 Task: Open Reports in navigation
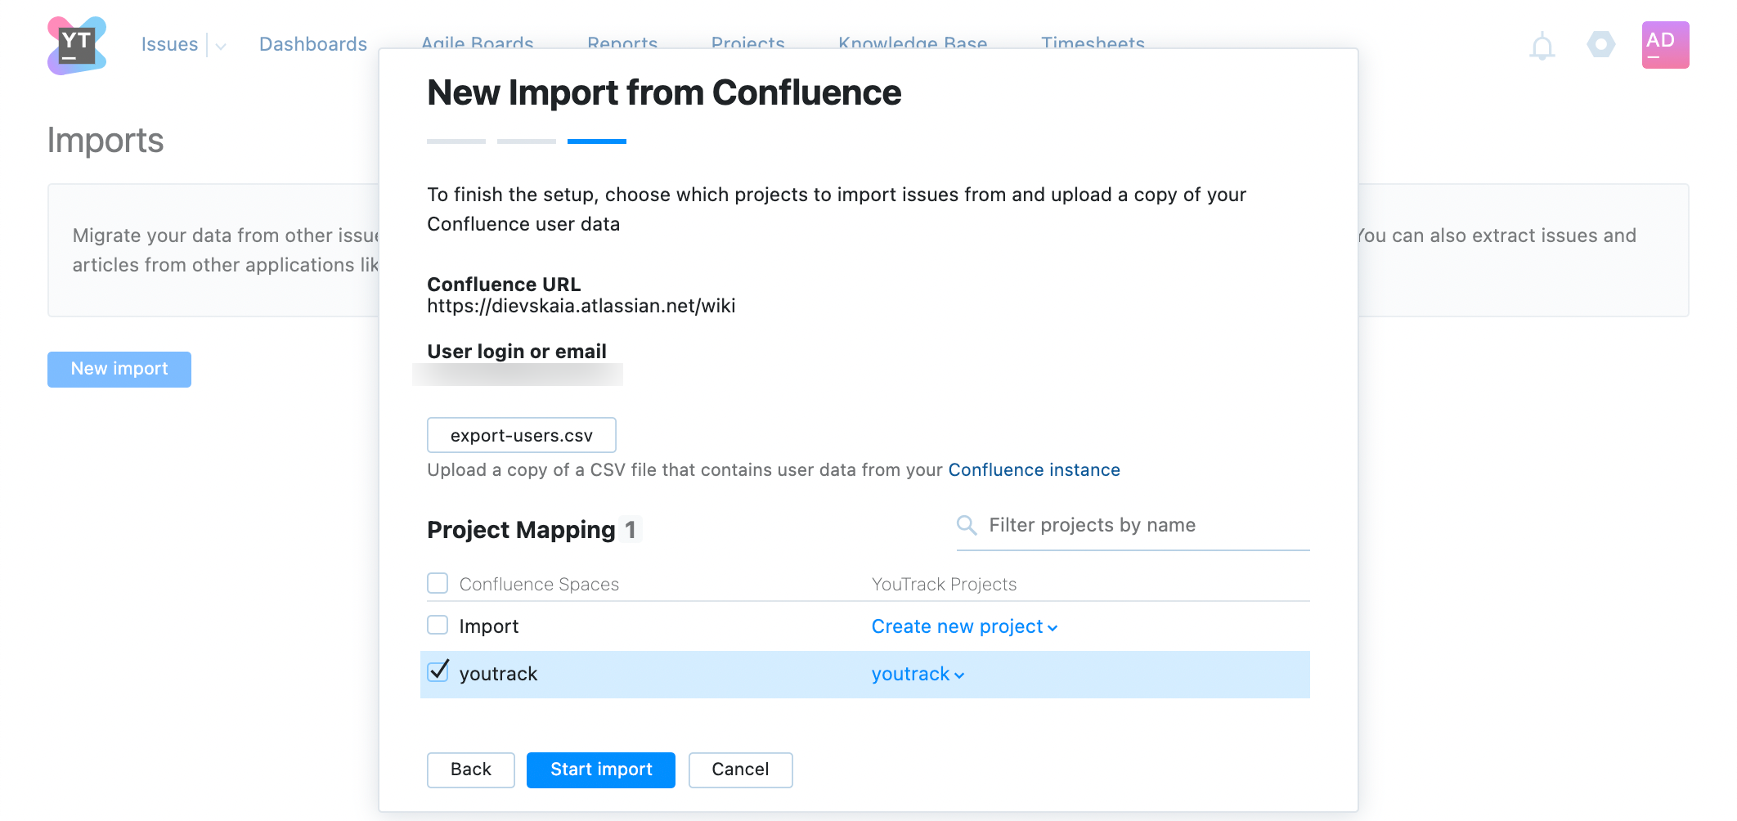[x=622, y=42]
